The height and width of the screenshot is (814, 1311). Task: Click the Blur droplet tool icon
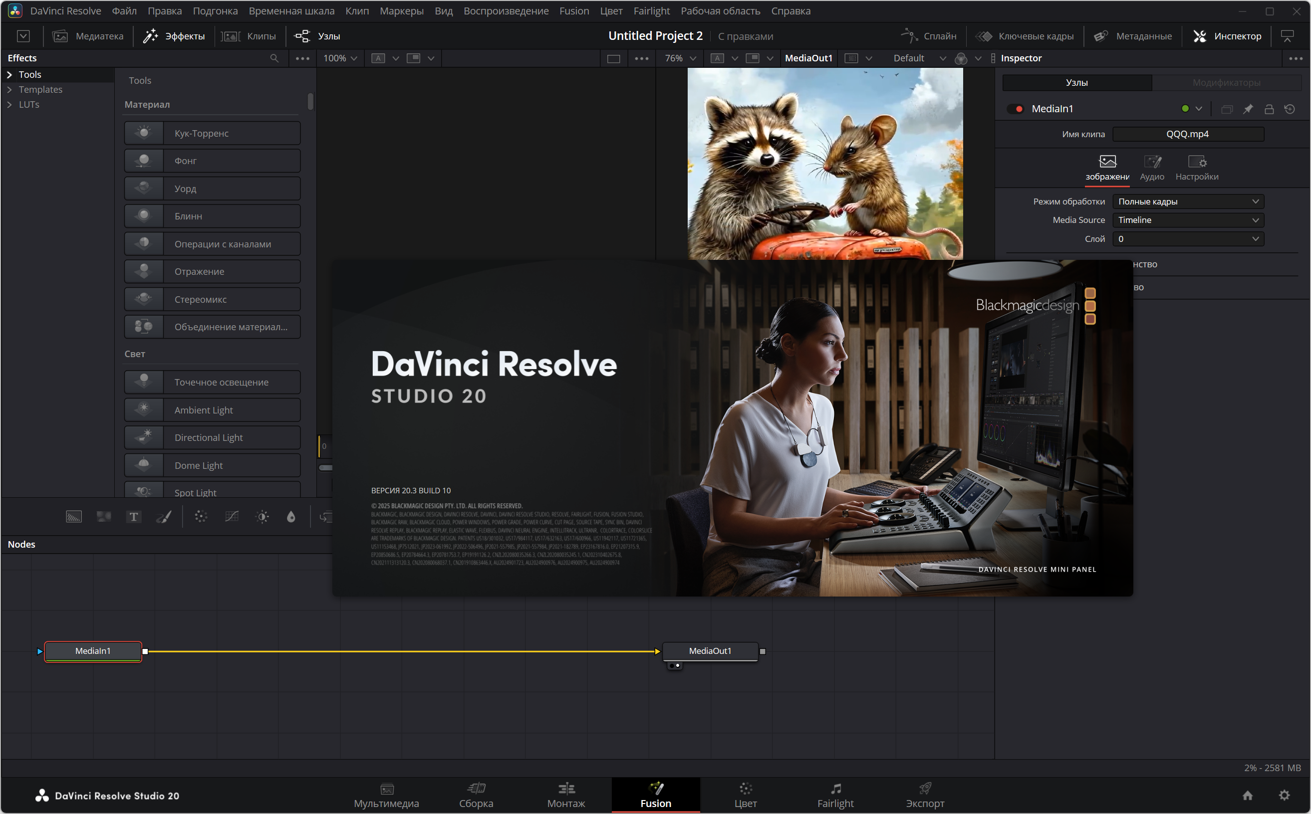pyautogui.click(x=291, y=517)
